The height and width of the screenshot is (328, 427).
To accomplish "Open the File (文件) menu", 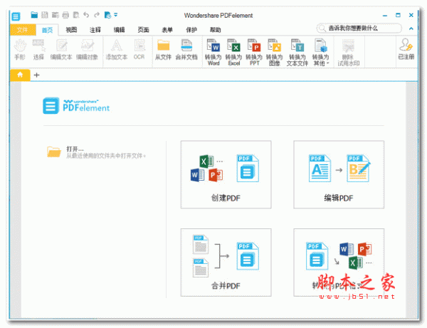I will tap(23, 30).
